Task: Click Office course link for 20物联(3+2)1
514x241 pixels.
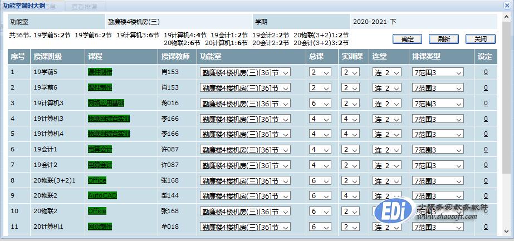Action: 97,180
